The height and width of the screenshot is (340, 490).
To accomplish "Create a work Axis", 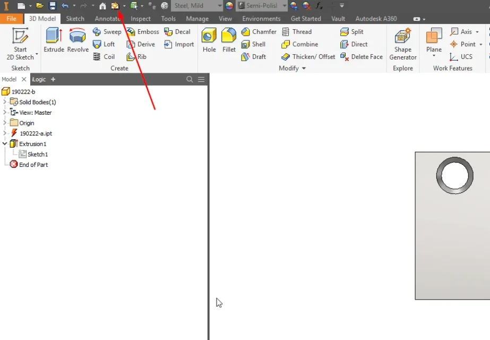I will click(461, 31).
